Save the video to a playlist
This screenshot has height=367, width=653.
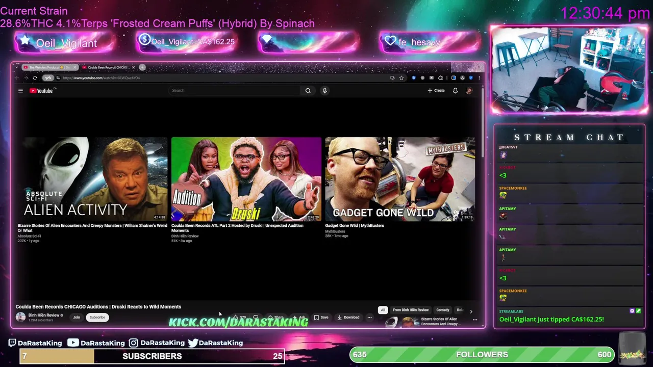tap(321, 317)
